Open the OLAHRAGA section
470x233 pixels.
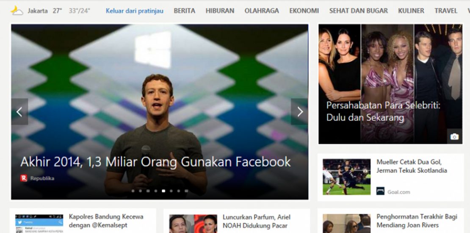click(x=262, y=11)
